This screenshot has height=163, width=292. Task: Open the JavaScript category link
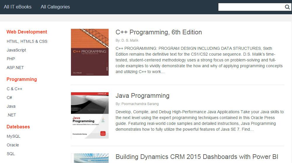click(16, 50)
